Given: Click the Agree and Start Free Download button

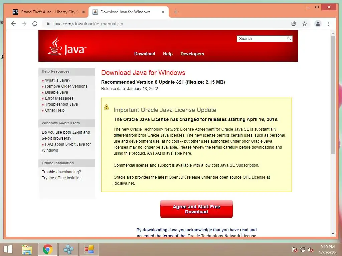Looking at the screenshot, I should tap(196, 209).
